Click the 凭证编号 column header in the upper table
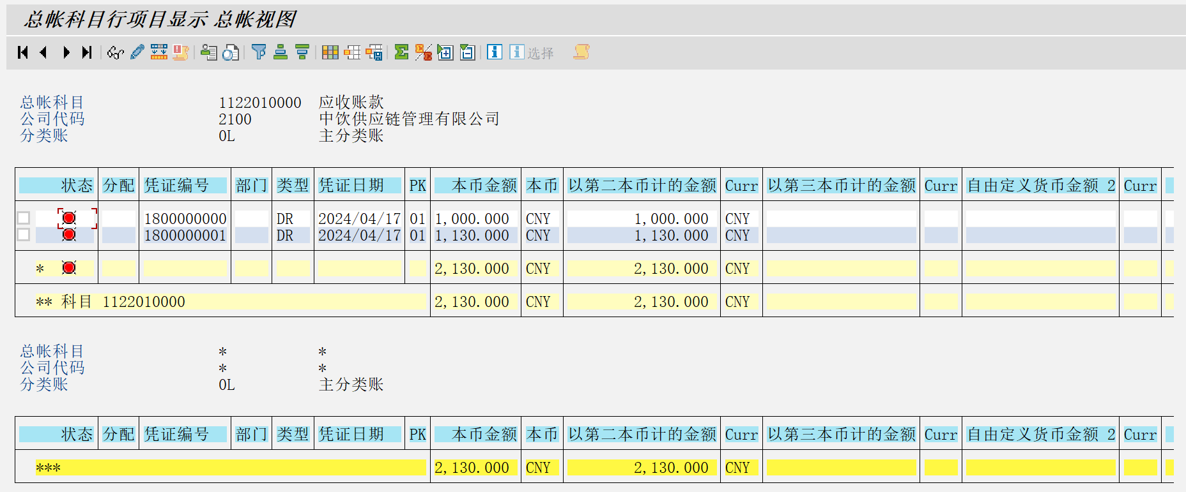 click(185, 186)
